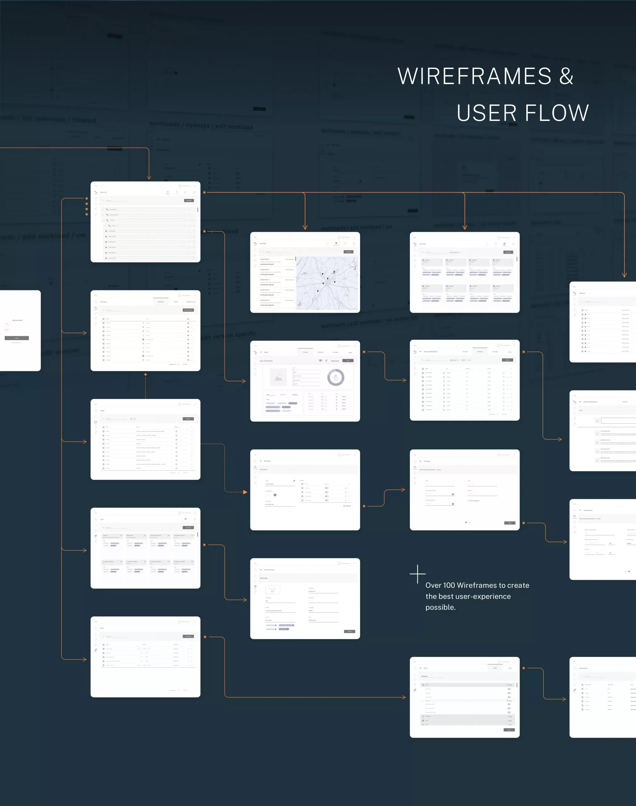Click the magnifier icon in the Node Tree search
This screenshot has width=636, height=806.
point(104,201)
